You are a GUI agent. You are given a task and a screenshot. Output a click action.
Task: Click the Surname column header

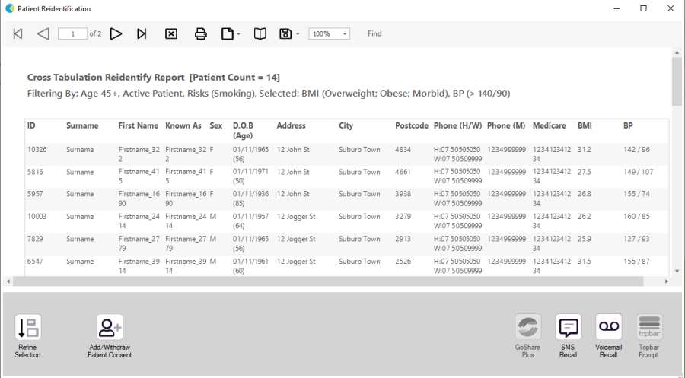click(82, 125)
